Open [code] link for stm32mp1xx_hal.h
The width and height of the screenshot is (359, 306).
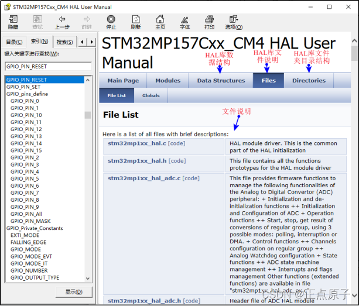point(177,161)
